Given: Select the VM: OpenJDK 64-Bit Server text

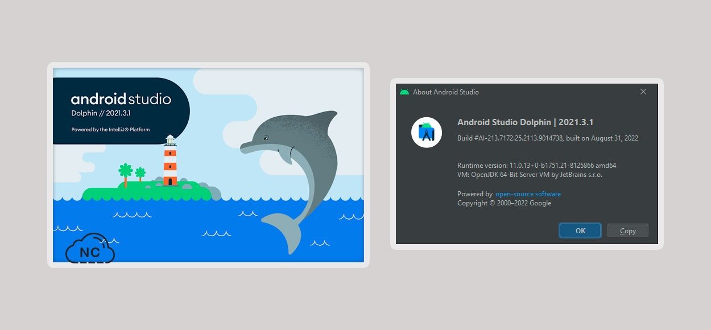Looking at the screenshot, I should pos(530,175).
